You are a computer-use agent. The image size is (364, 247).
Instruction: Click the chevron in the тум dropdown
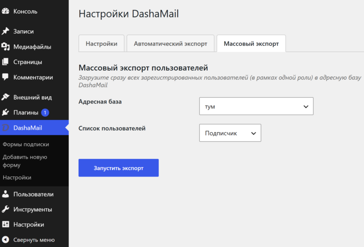point(306,107)
